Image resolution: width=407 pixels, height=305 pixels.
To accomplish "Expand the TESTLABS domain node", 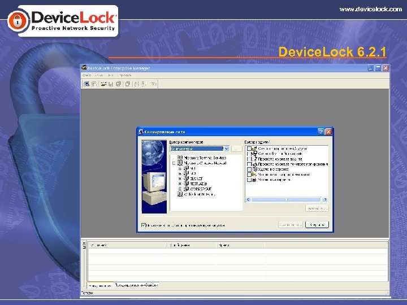I will (x=180, y=184).
